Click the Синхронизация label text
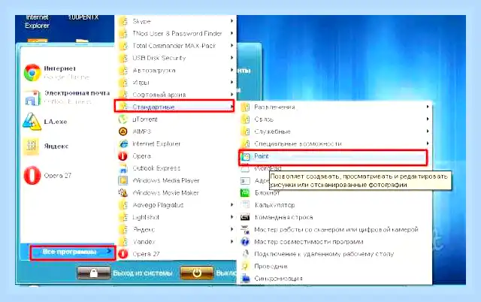The height and width of the screenshot is (302, 481). pos(278,279)
